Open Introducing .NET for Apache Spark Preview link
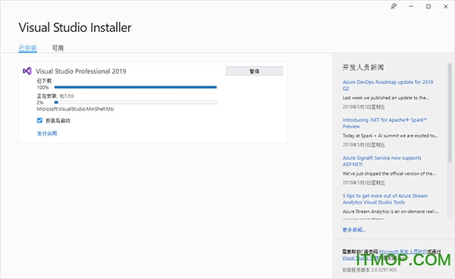Screen dimensions: 455x279 click(384, 123)
